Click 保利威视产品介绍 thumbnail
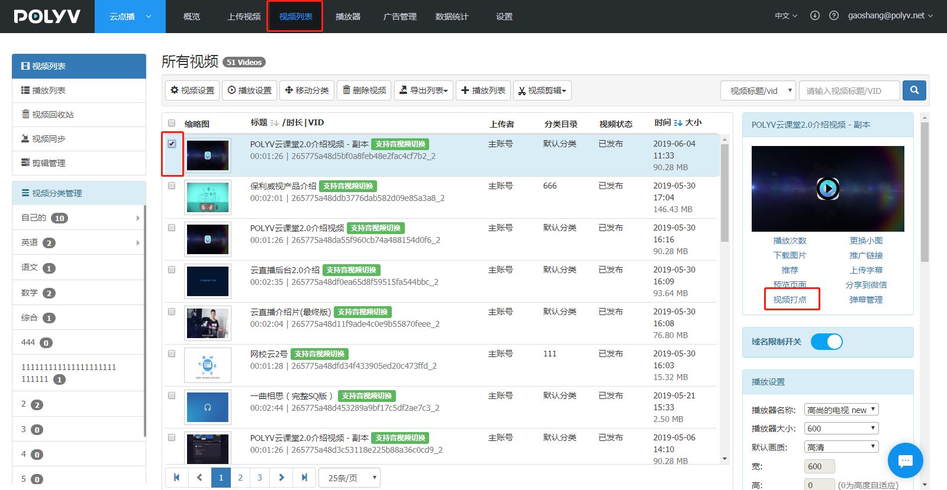The width and height of the screenshot is (947, 490). pyautogui.click(x=208, y=197)
